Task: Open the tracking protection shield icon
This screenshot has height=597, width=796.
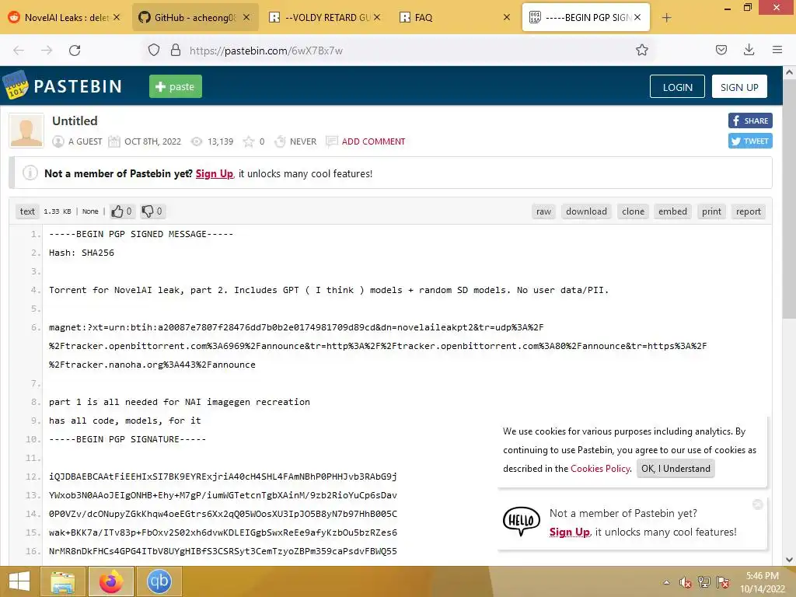Action: pos(154,51)
